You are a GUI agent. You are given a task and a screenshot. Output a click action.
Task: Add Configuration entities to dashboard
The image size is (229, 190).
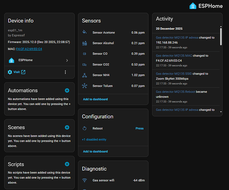click(95, 151)
